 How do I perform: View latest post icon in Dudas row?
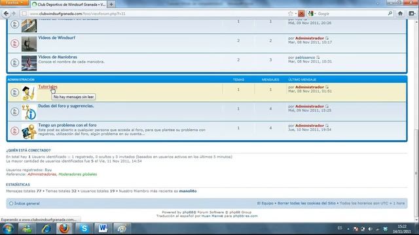[327, 106]
